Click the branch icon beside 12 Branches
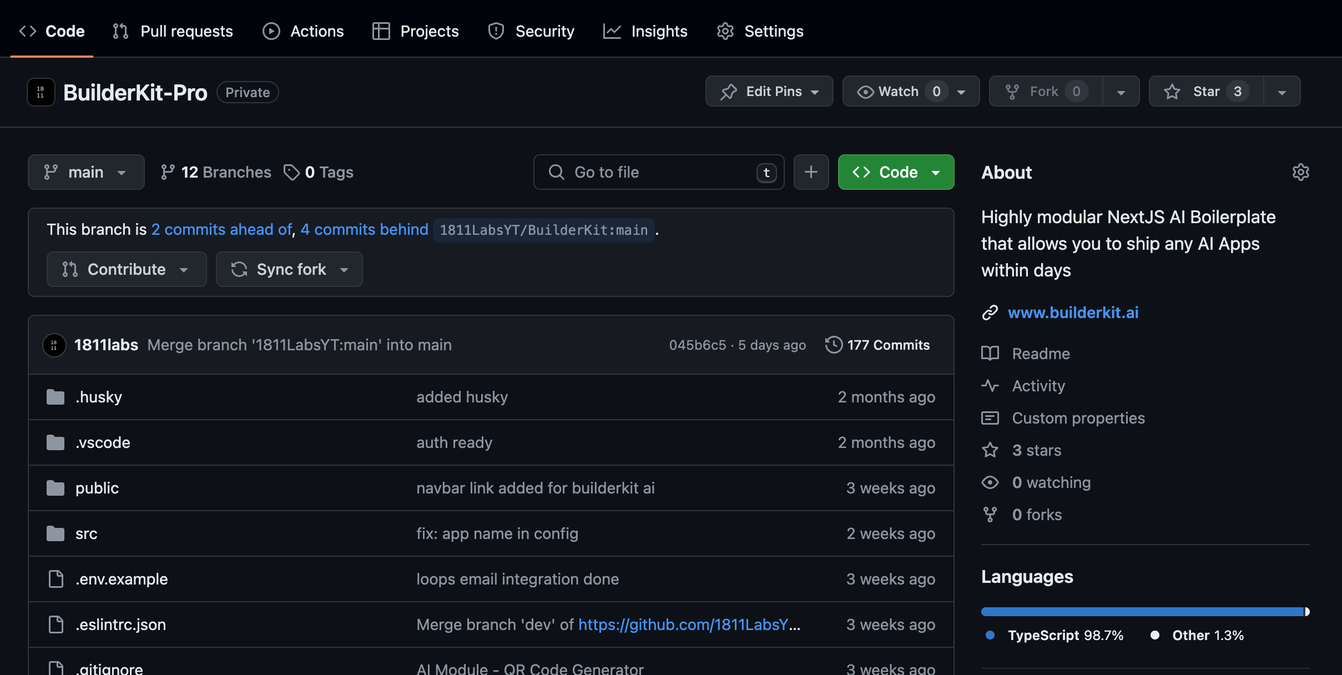This screenshot has height=675, width=1342. click(x=168, y=172)
